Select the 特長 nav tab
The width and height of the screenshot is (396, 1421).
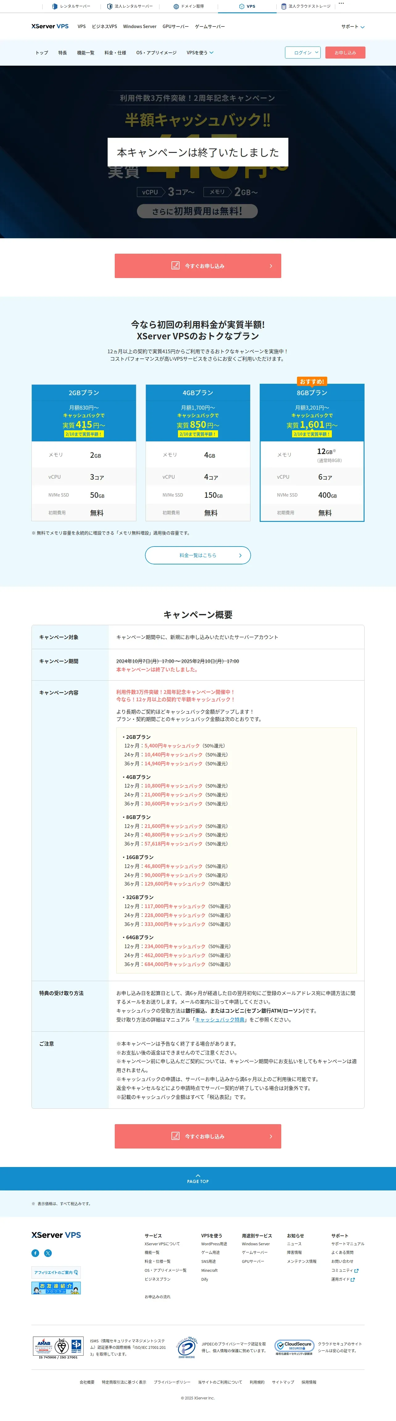point(62,53)
